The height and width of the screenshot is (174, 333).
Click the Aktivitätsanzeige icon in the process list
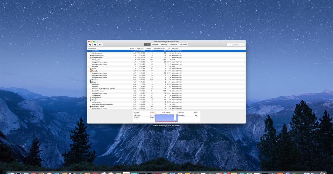pos(90,55)
